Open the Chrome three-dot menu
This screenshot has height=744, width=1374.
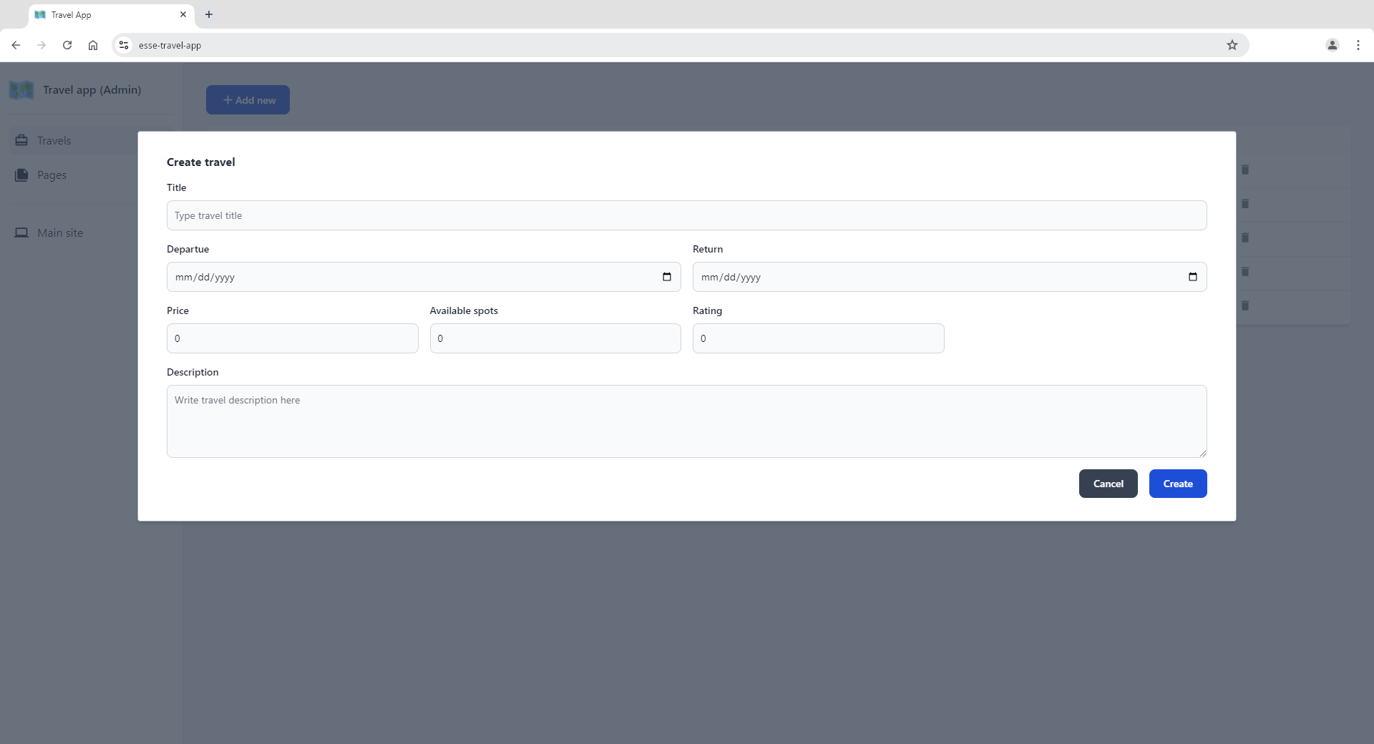point(1358,45)
